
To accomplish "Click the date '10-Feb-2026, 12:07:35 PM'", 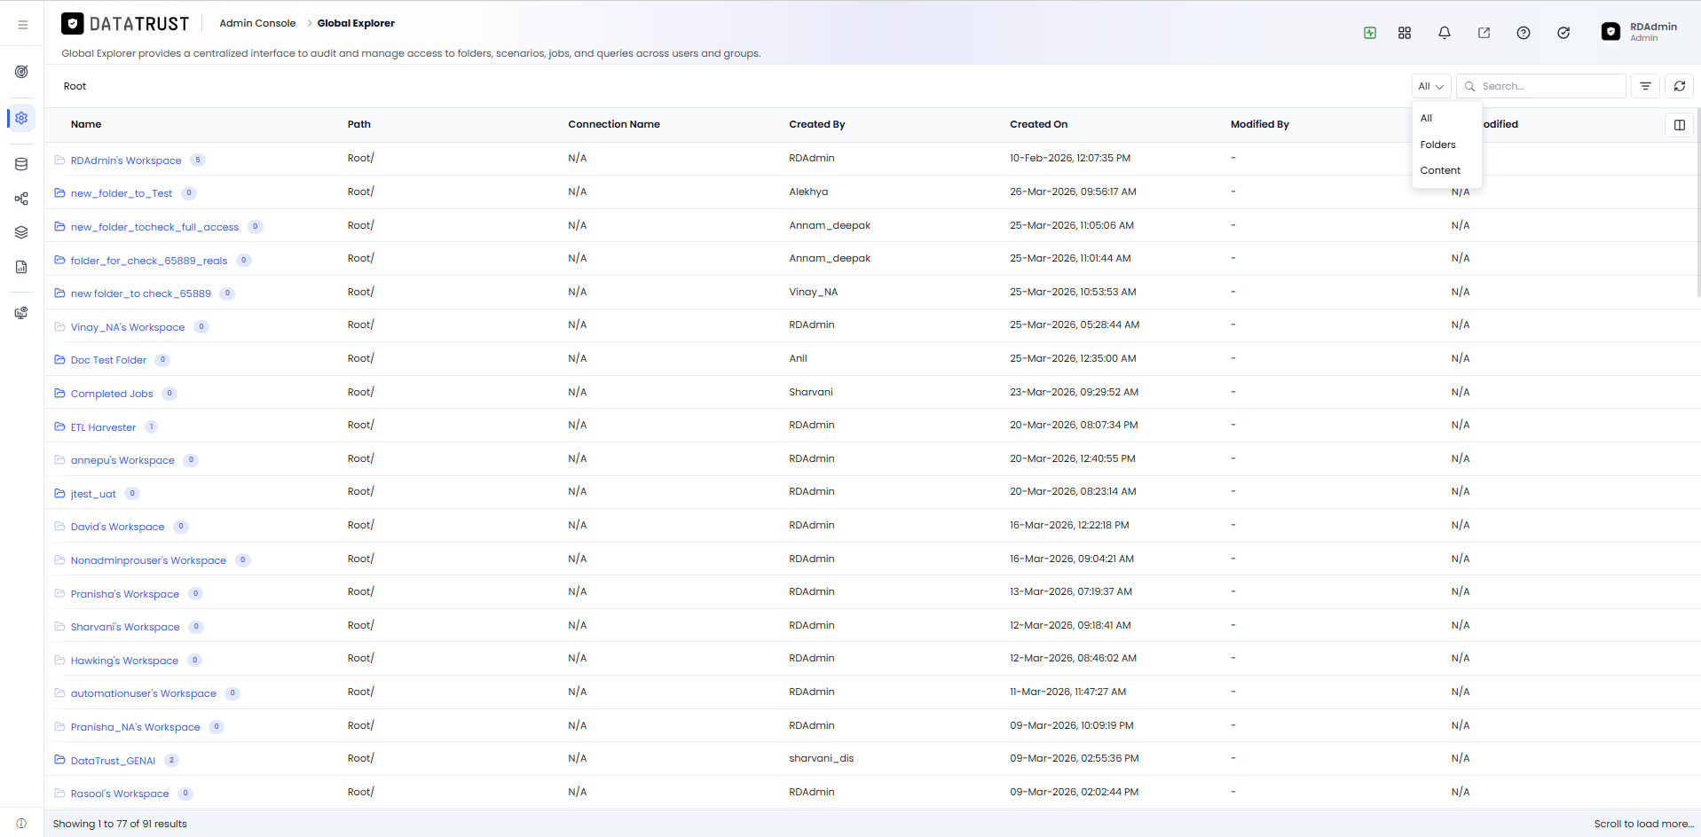I will 1070,158.
